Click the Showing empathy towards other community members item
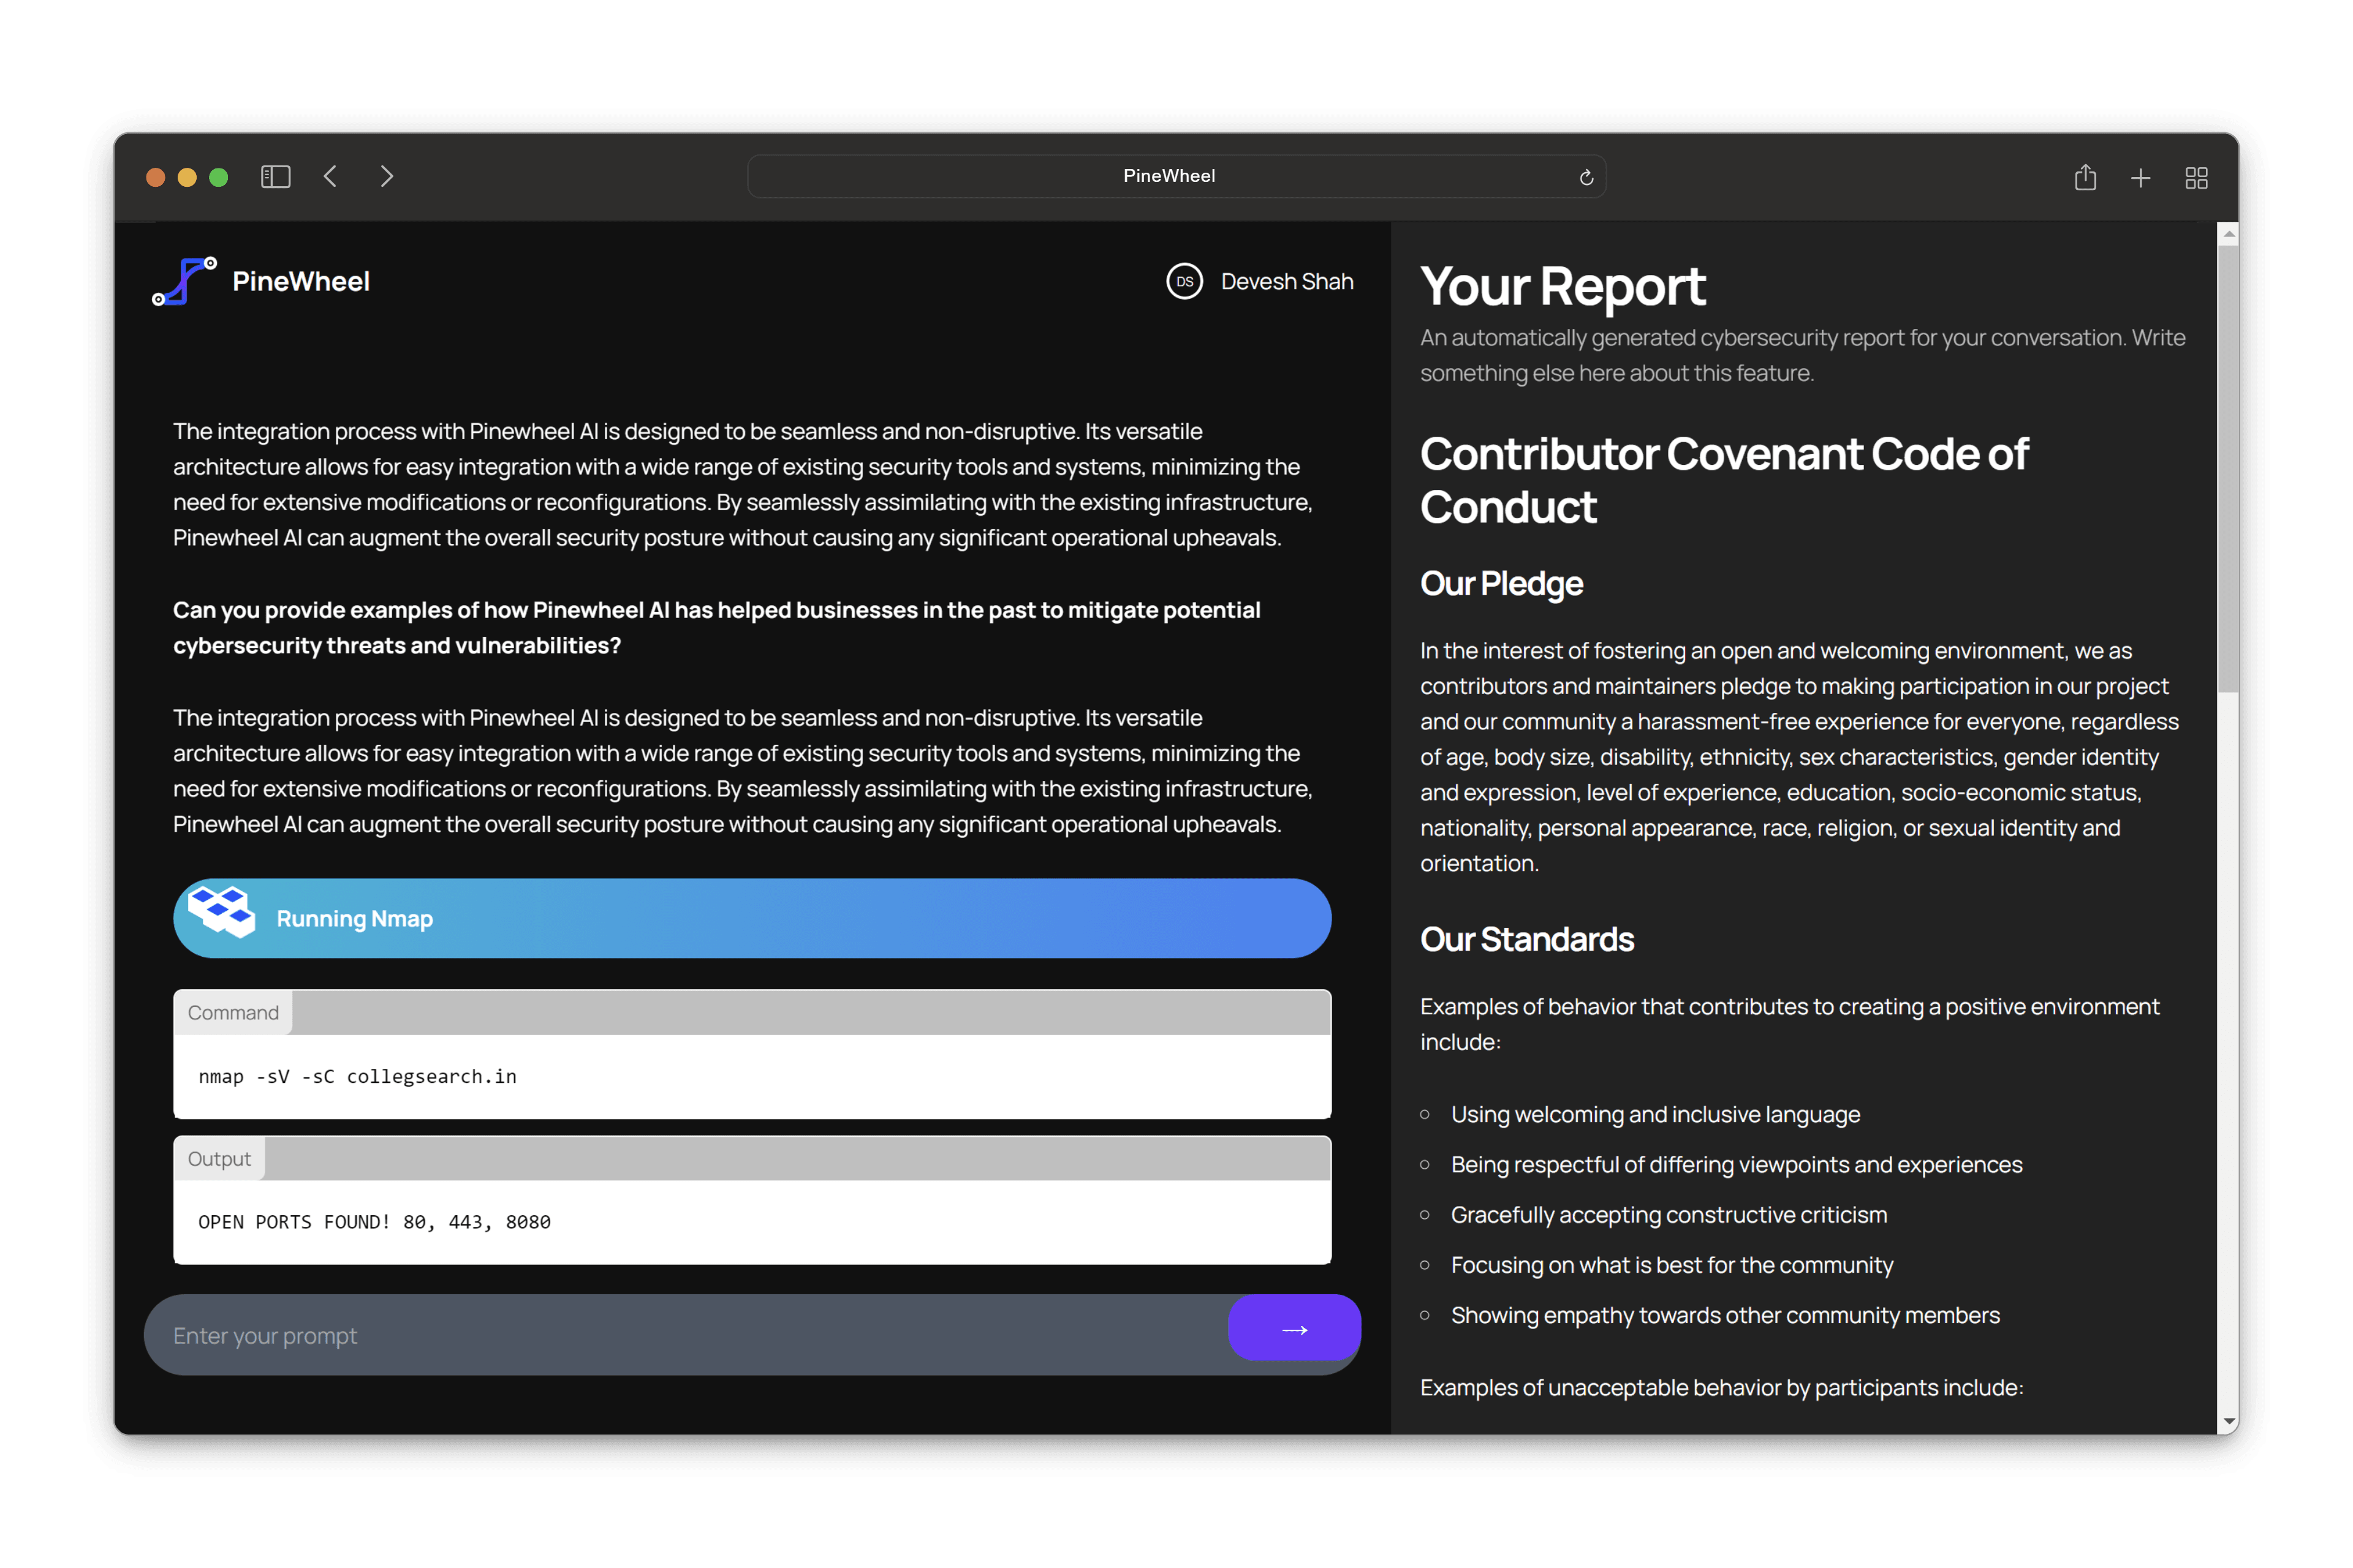Image resolution: width=2353 pixels, height=1568 pixels. 1725,1315
